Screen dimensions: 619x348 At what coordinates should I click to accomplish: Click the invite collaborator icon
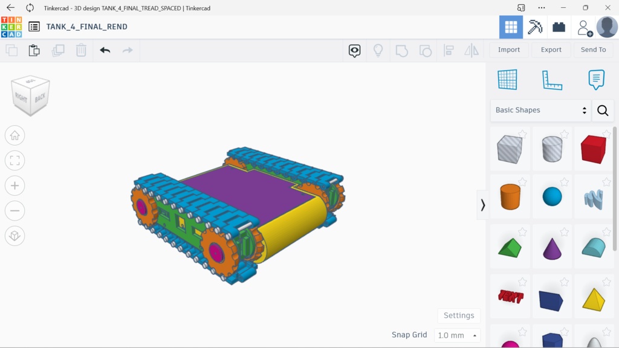click(x=585, y=28)
